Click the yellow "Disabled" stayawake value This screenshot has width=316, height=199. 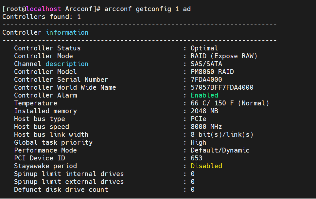pyautogui.click(x=206, y=166)
